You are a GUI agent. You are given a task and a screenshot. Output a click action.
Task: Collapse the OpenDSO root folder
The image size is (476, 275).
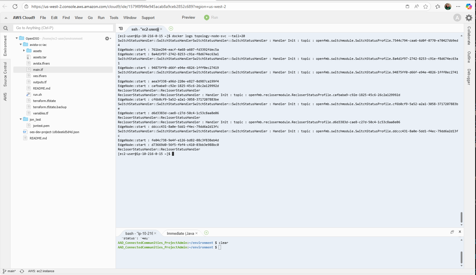coord(17,38)
